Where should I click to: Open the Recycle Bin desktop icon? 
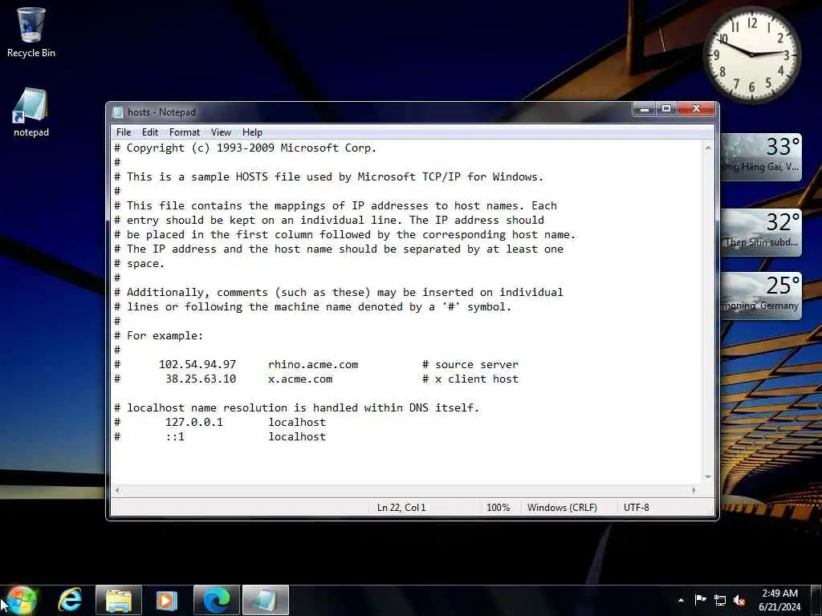31,32
